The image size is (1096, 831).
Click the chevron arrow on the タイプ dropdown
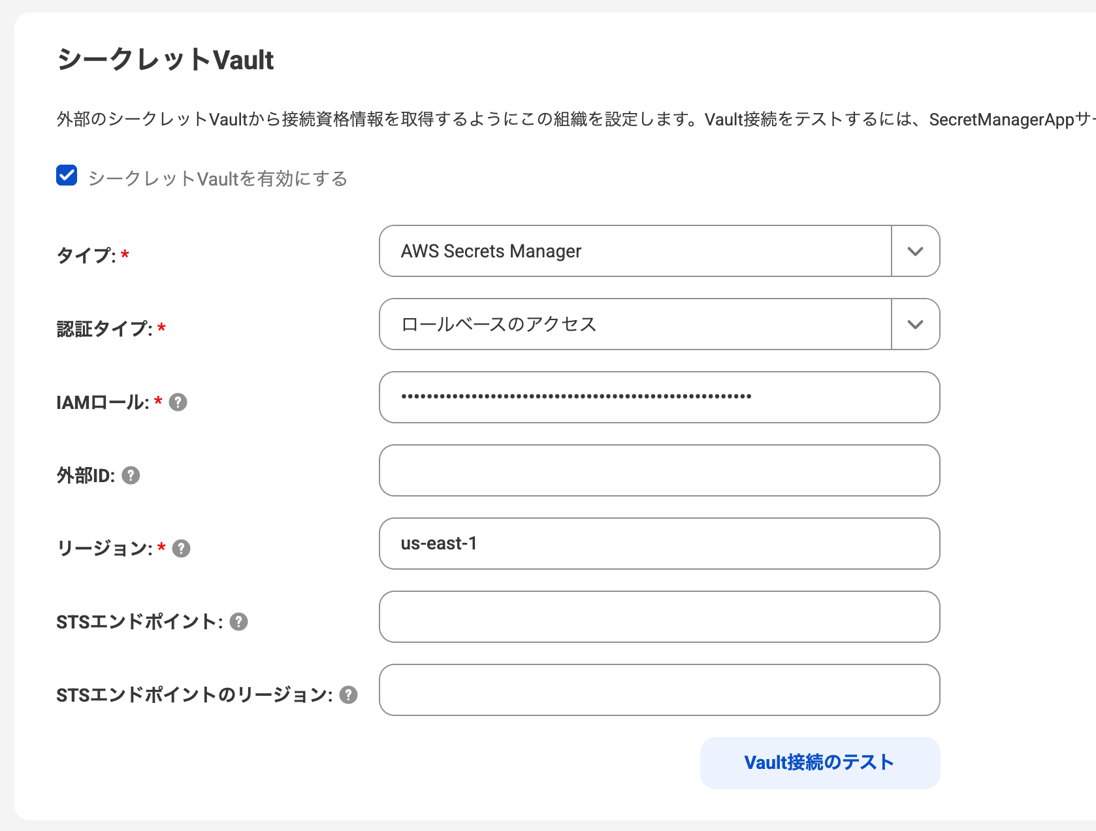915,252
